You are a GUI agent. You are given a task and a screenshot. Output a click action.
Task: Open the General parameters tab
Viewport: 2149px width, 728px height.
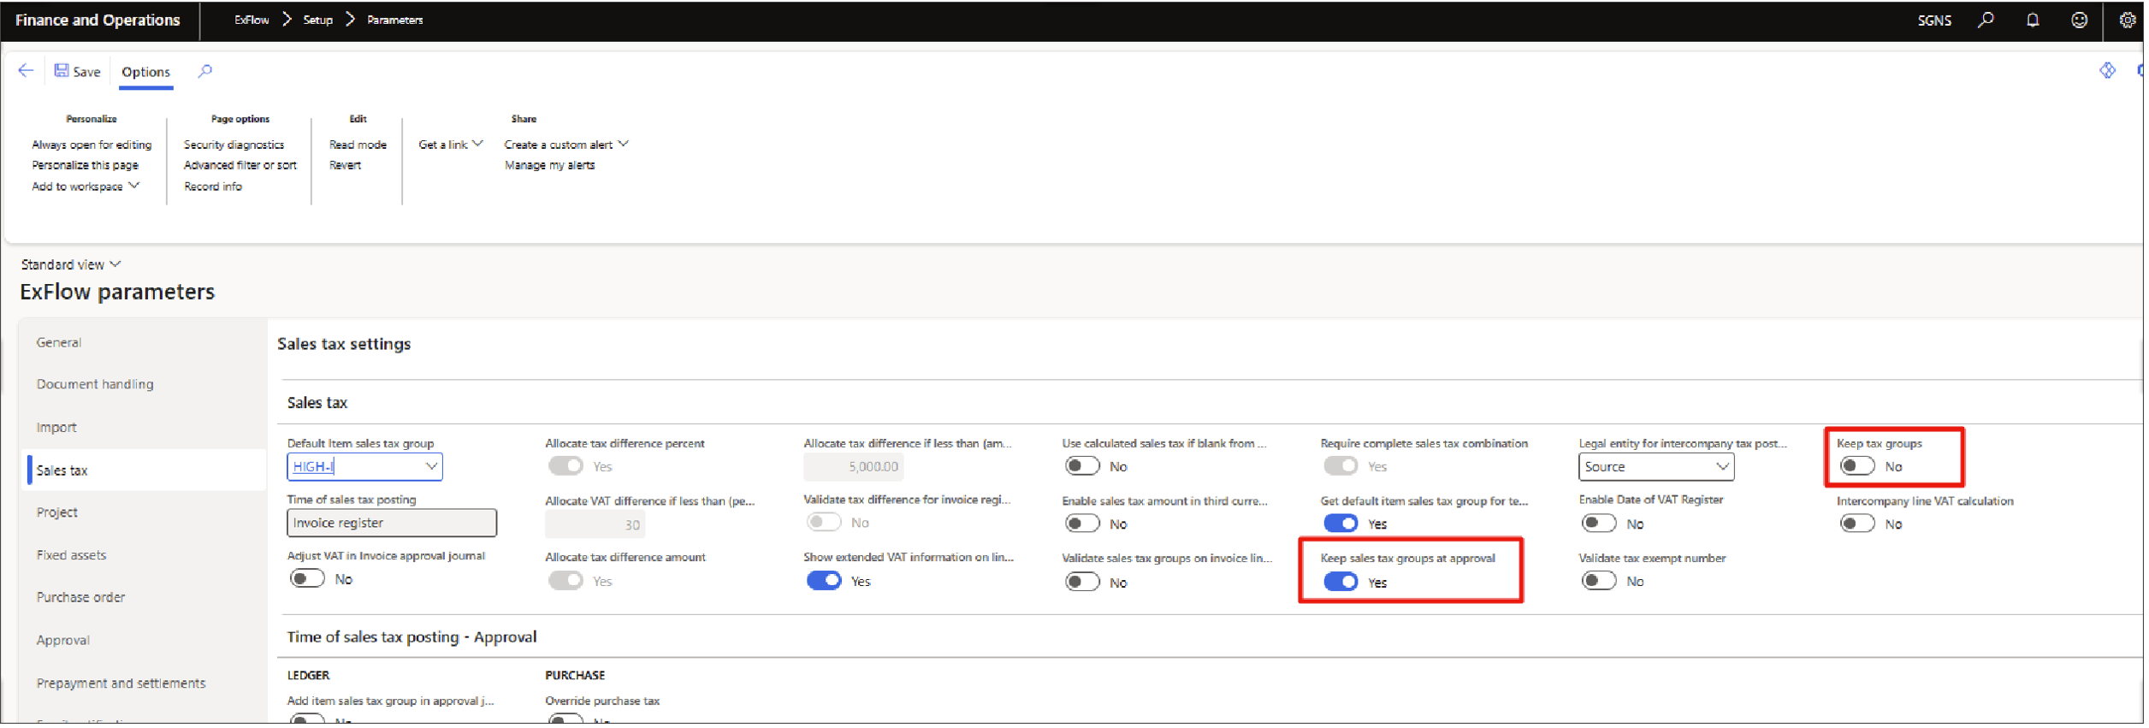59,343
